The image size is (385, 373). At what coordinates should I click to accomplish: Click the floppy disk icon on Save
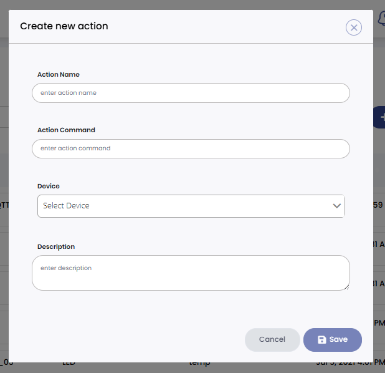(321, 340)
